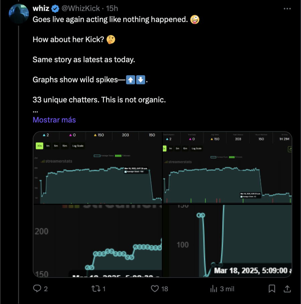Open the @WhizKick handle link
301x304 pixels.
(81, 8)
